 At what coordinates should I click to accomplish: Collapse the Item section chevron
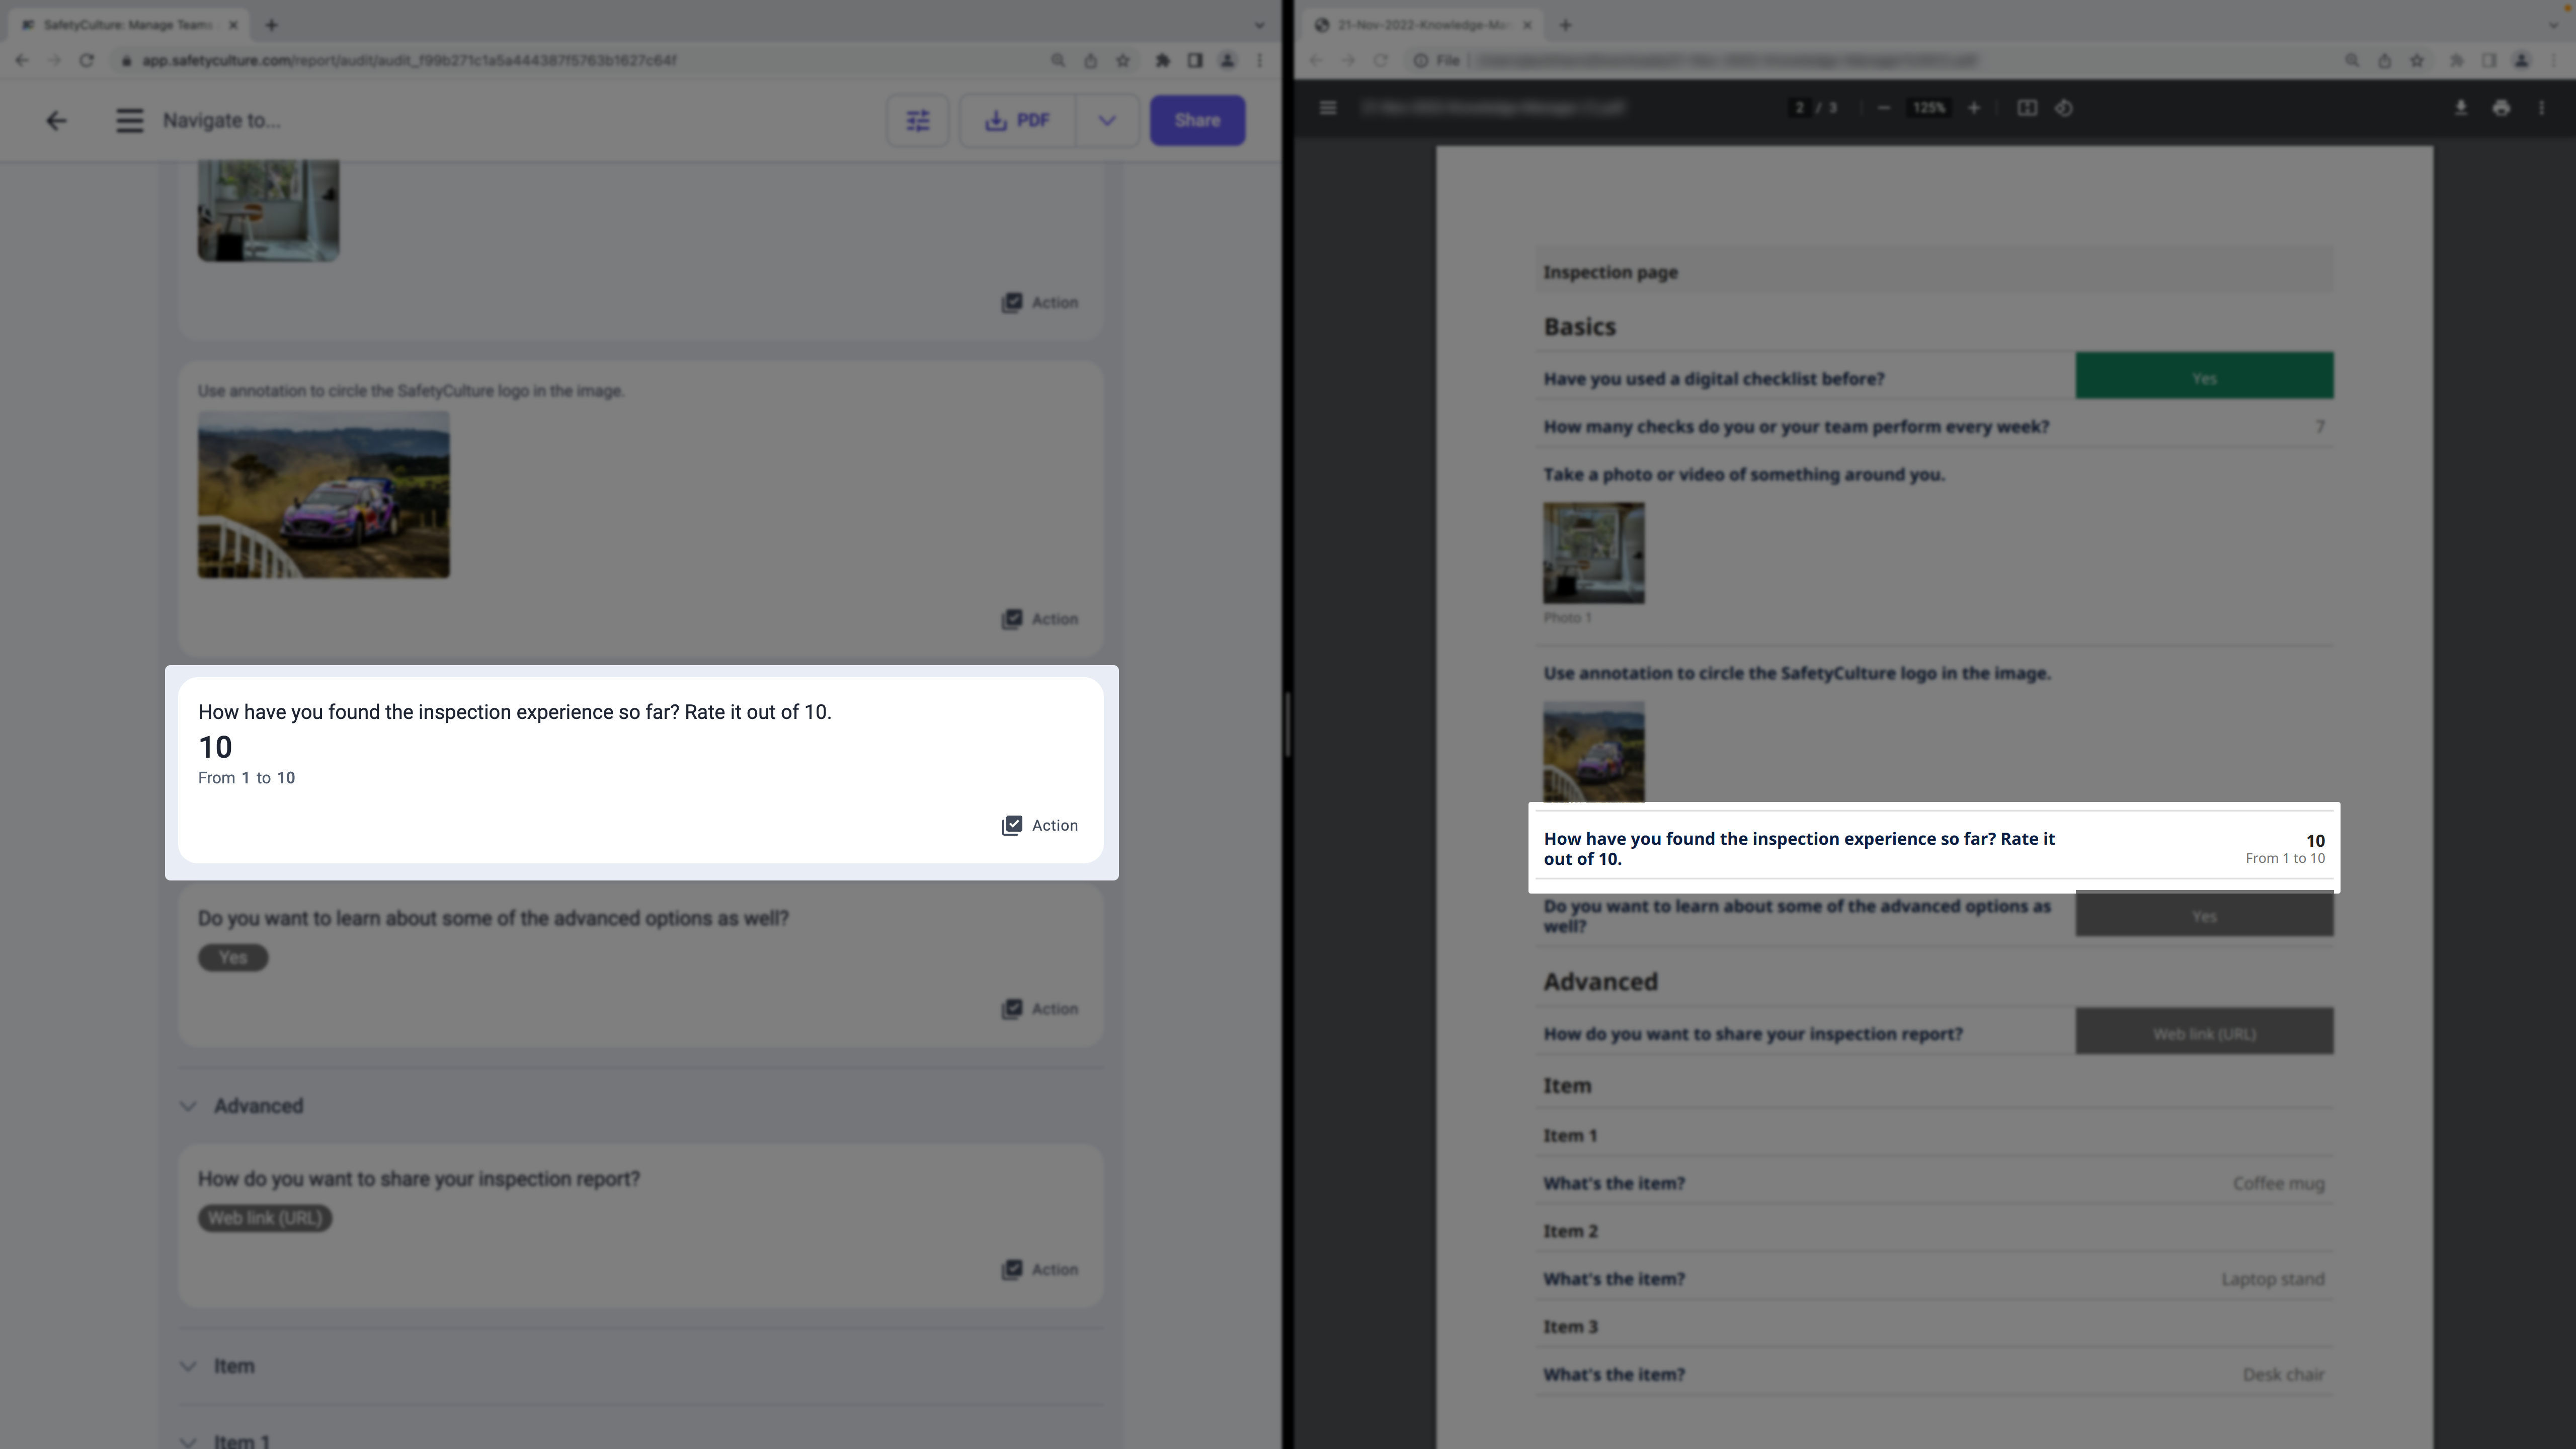pyautogui.click(x=188, y=1366)
